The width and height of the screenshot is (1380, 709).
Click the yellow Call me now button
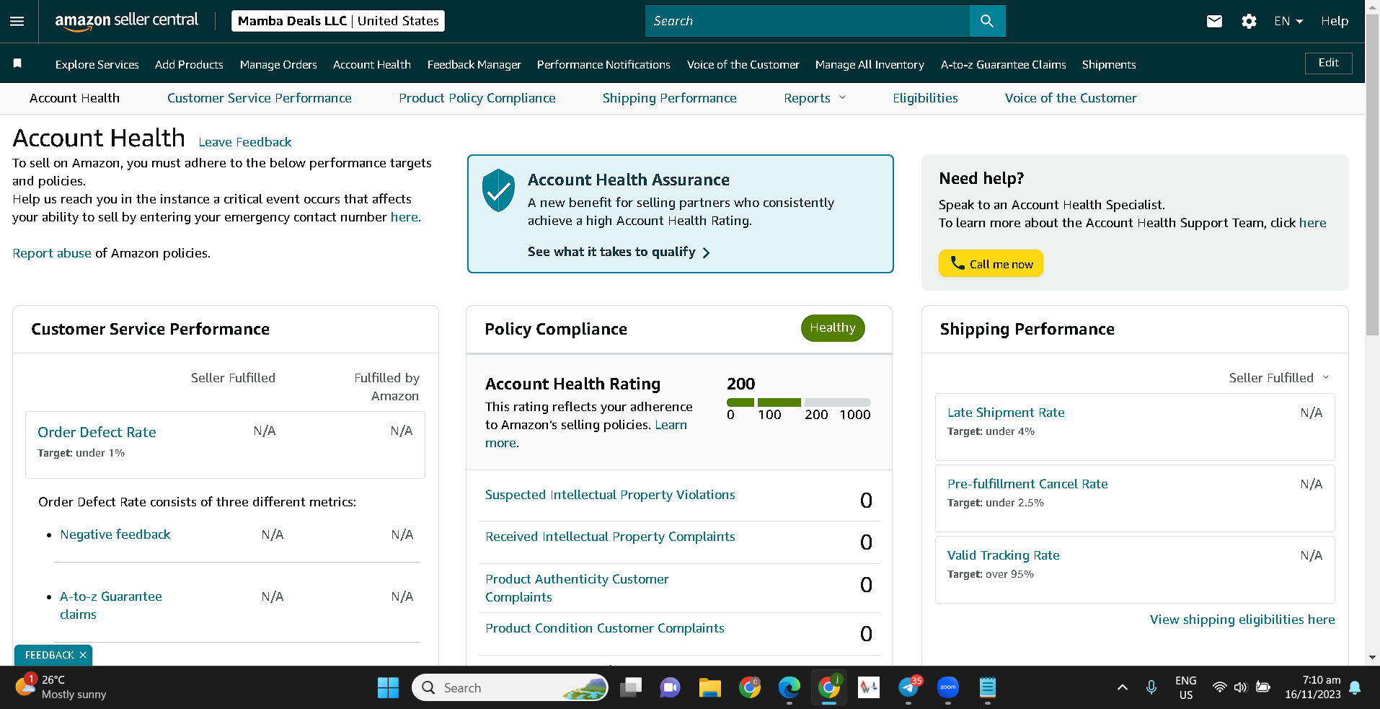991,263
